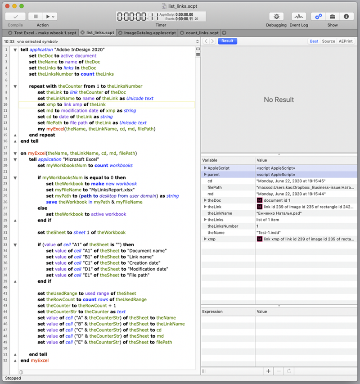Run script with the play button

tap(48, 17)
